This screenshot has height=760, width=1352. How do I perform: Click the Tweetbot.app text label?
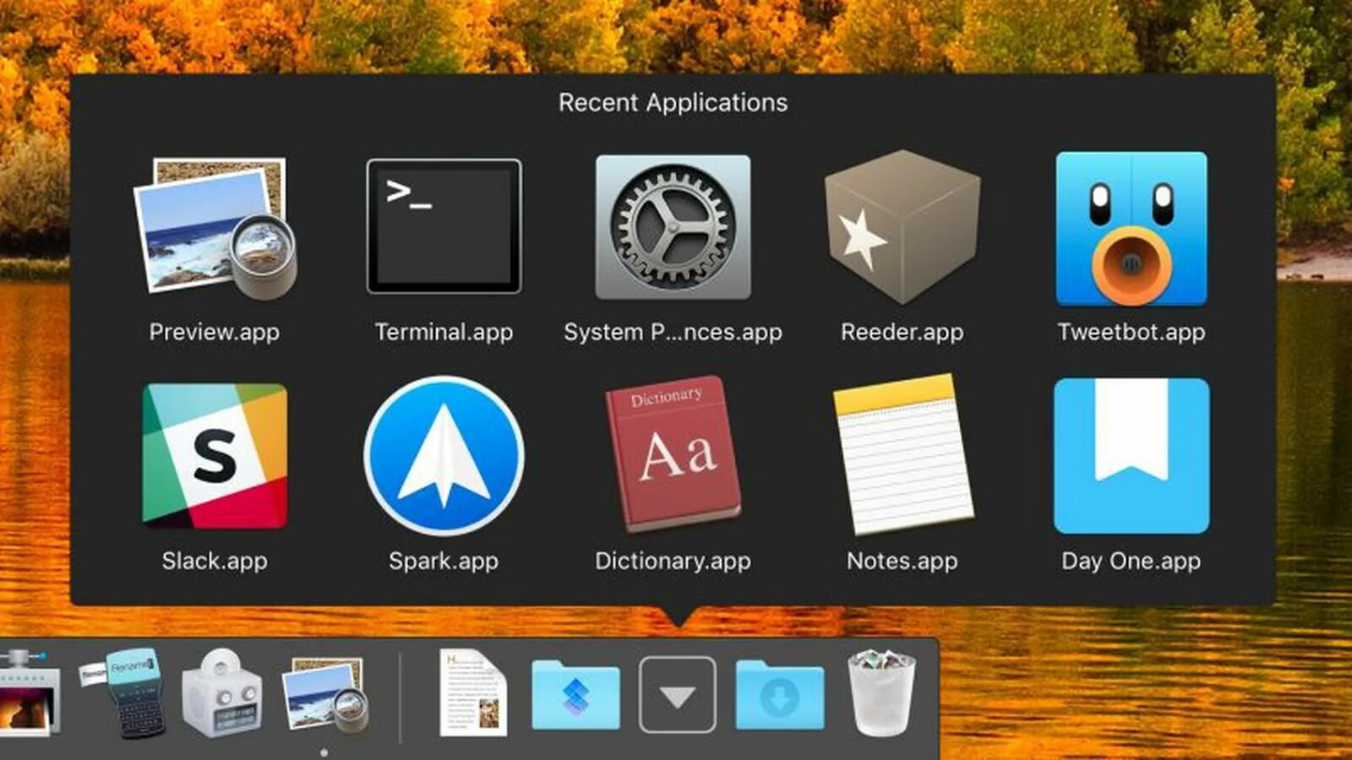pos(1131,332)
